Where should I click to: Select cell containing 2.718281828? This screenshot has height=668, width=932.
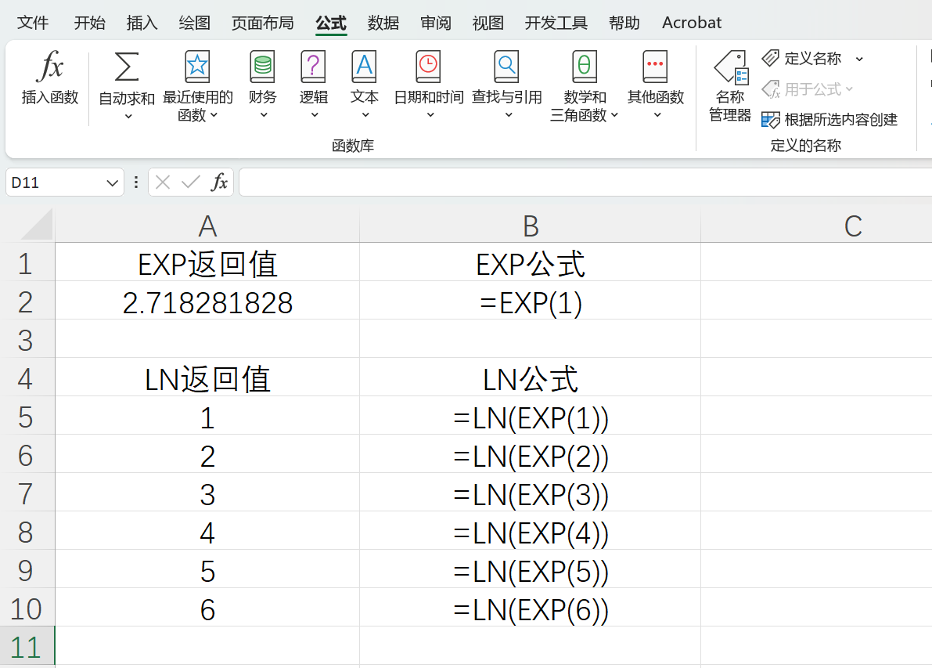[207, 302]
